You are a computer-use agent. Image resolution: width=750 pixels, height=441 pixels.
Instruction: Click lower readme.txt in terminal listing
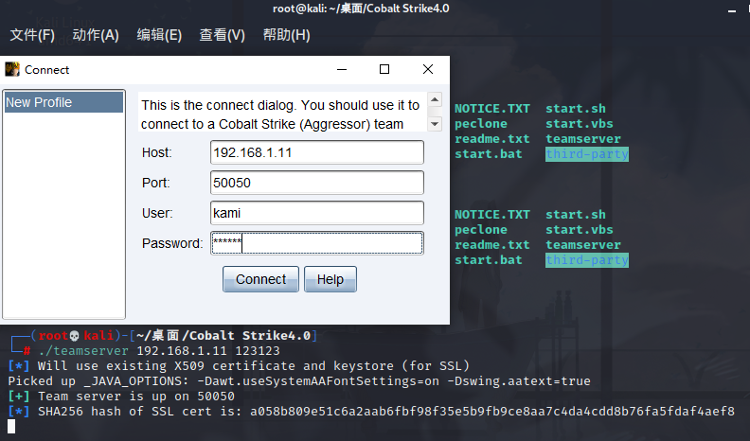[492, 245]
